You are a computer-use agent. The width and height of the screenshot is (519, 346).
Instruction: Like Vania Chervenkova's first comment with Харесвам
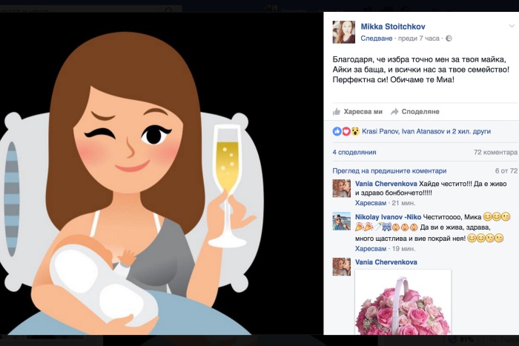(x=371, y=202)
